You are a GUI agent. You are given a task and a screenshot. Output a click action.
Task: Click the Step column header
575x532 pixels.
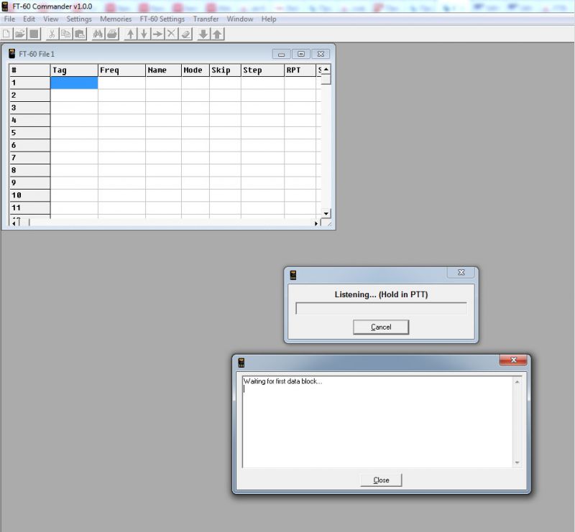[262, 70]
